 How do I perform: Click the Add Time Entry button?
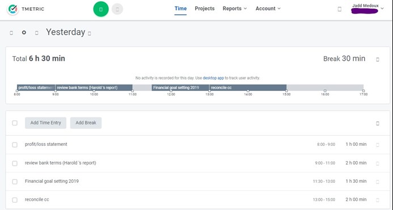coord(45,123)
